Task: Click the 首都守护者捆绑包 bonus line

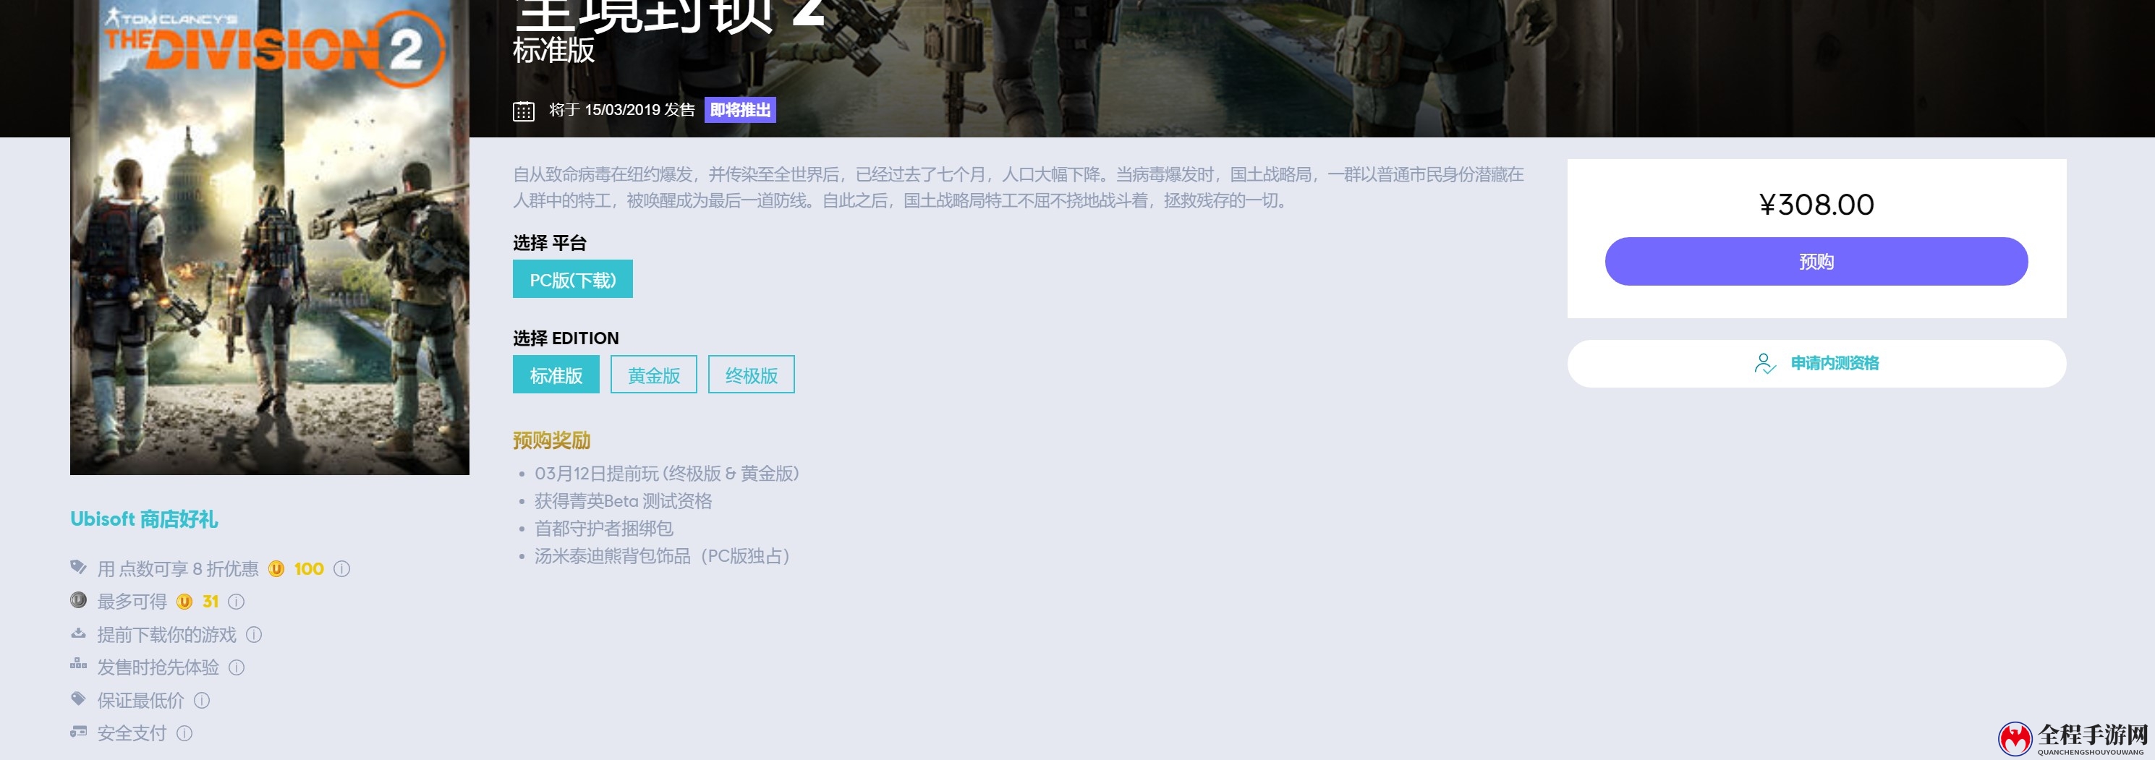Action: (604, 529)
